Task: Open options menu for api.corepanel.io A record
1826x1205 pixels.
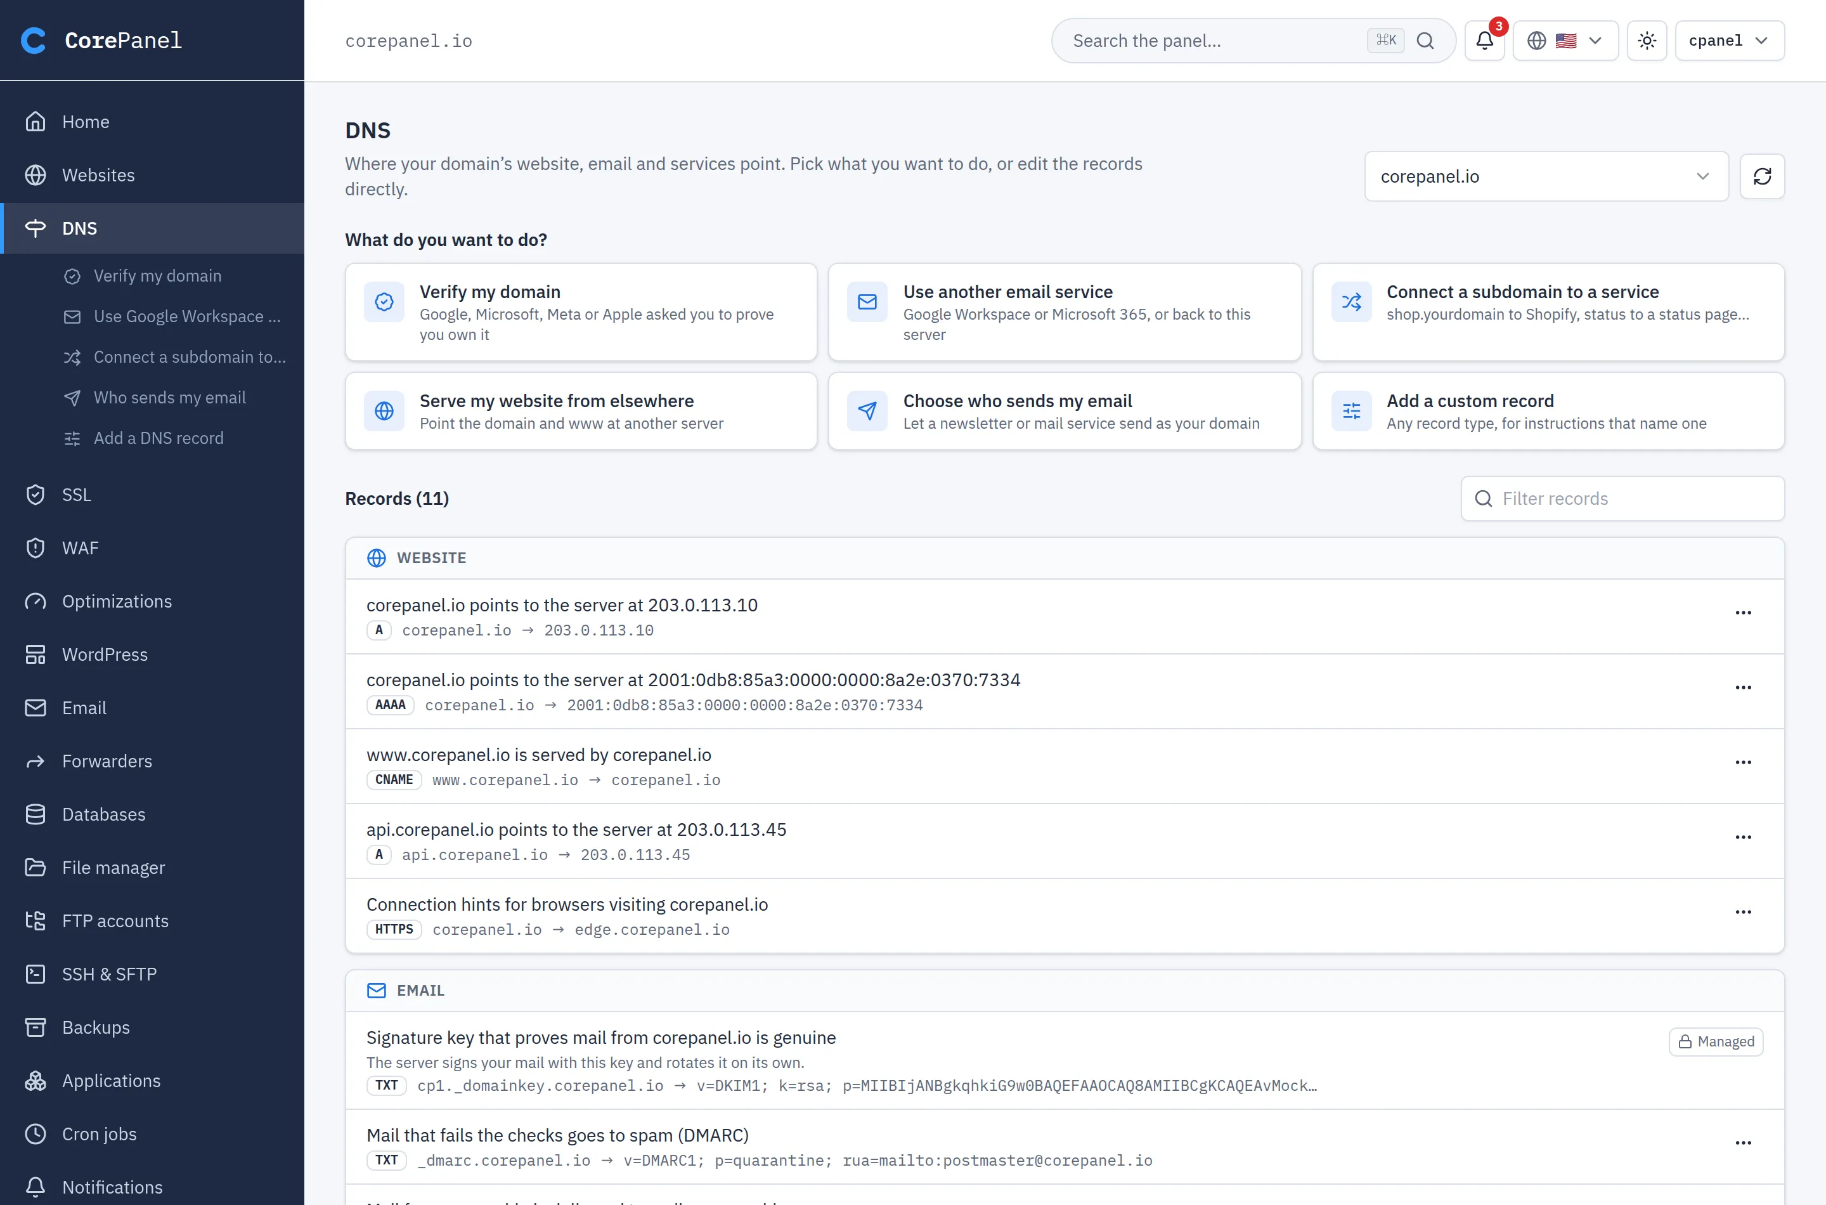Action: (x=1743, y=837)
